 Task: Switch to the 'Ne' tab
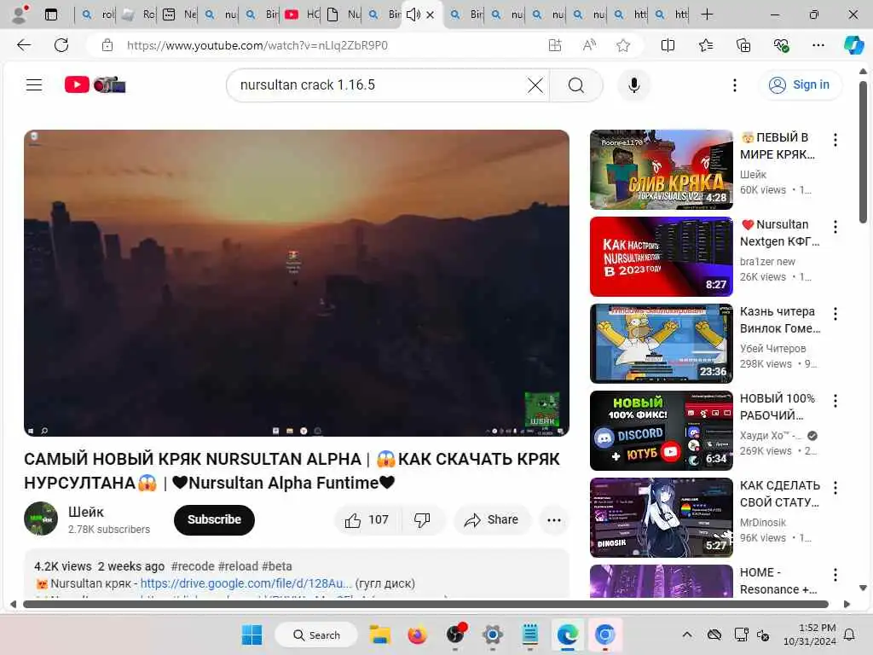coord(179,14)
